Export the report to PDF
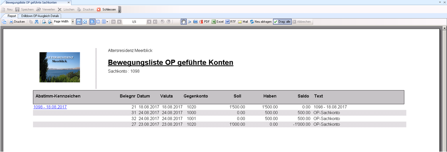 [204, 22]
